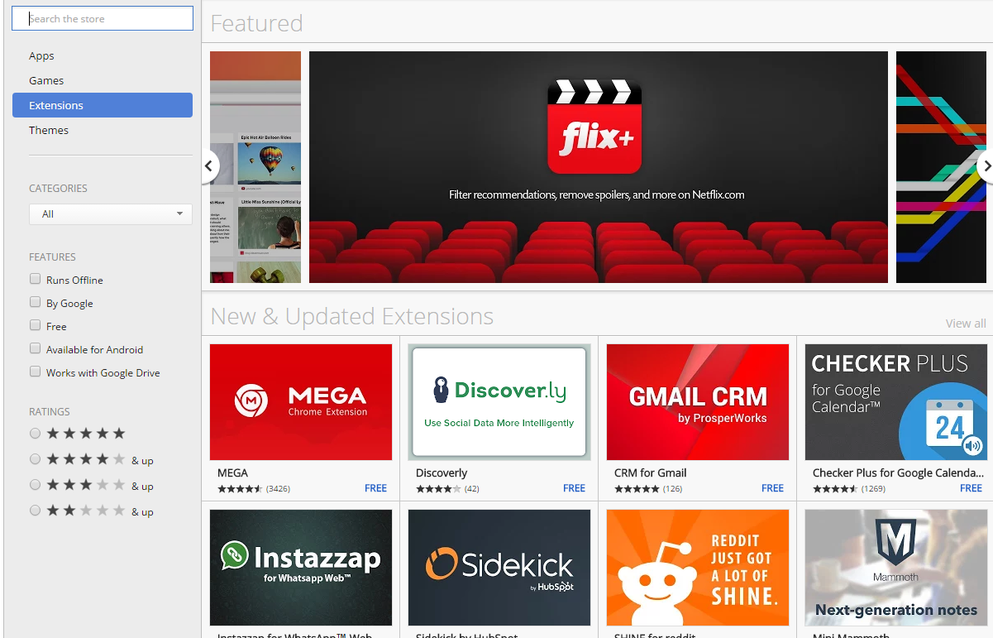This screenshot has height=638, width=993.
Task: Go to the Games section
Action: 46,80
